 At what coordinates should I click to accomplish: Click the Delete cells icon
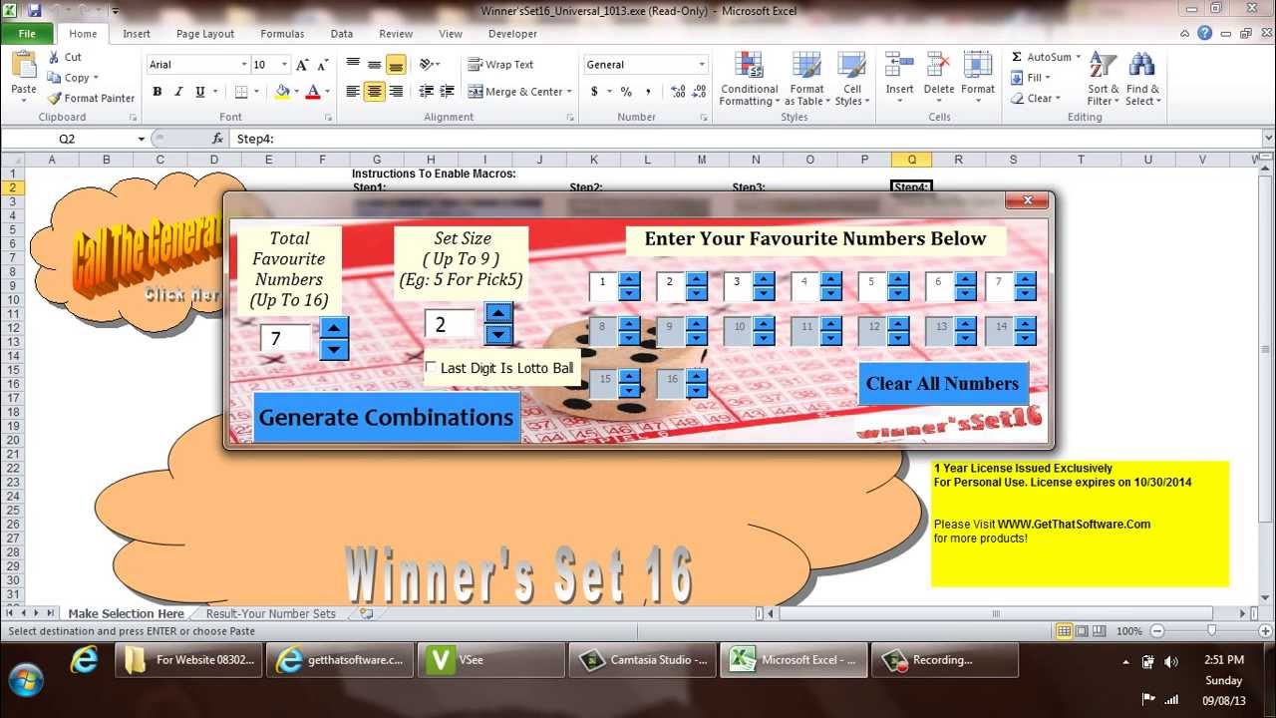coord(938,66)
